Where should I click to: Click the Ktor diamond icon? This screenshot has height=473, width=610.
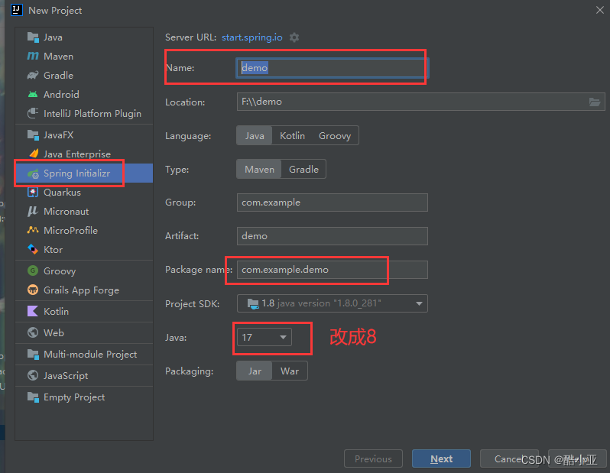[x=33, y=249]
